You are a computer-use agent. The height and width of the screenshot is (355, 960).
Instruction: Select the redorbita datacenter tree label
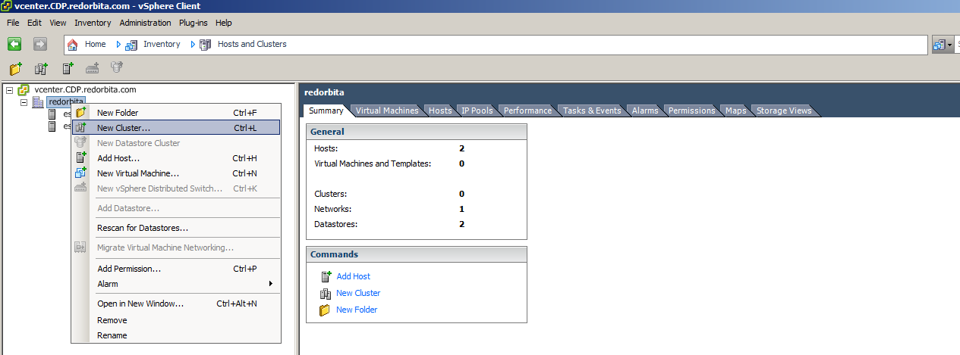tap(66, 102)
